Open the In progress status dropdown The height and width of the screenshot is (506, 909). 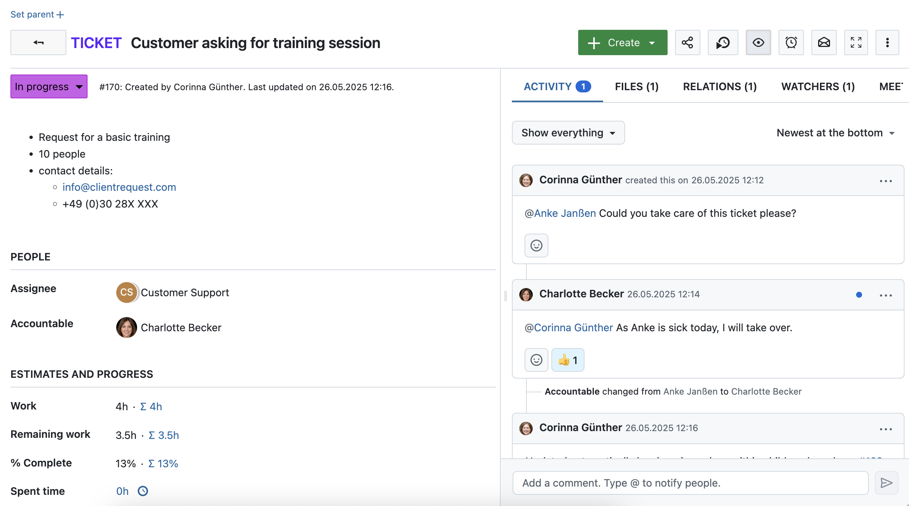tap(49, 86)
